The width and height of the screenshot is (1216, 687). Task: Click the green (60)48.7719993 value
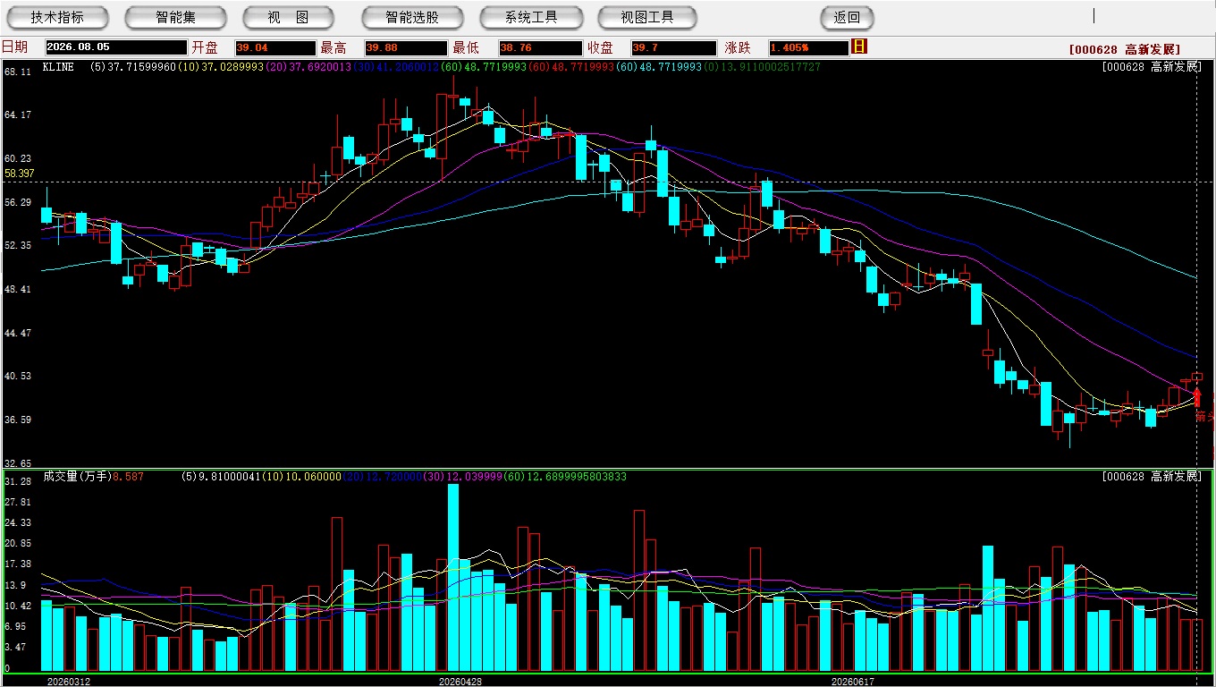[x=484, y=67]
